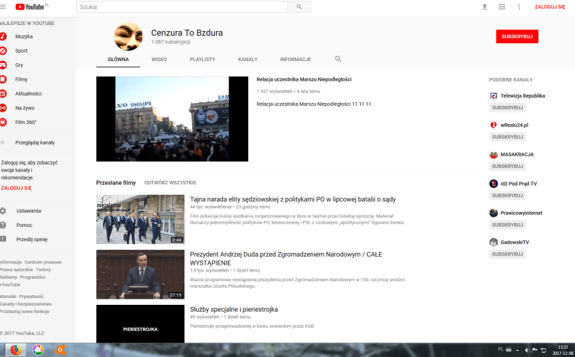Click the YouTube logo to go home
Viewport: 575px width, 357px height.
[x=31, y=7]
